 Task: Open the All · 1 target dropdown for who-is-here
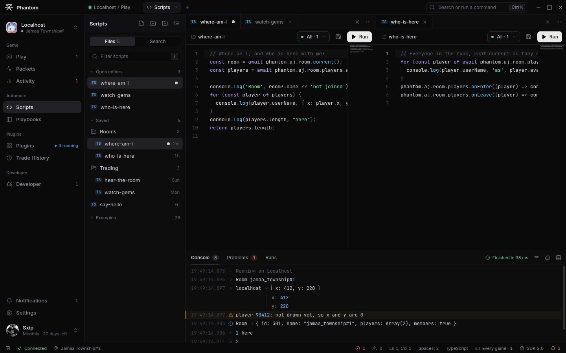(503, 37)
